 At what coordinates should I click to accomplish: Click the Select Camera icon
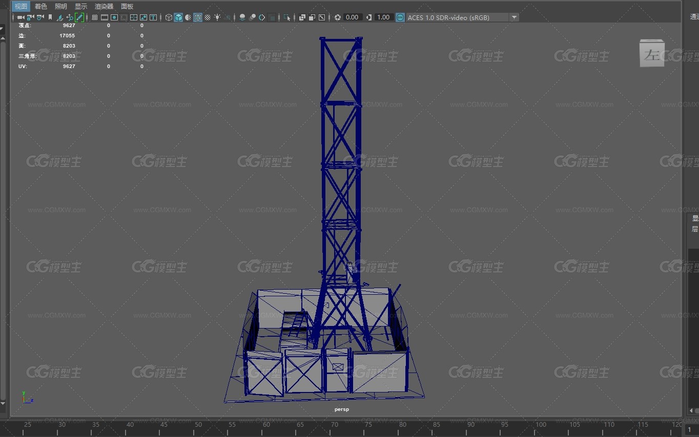21,17
